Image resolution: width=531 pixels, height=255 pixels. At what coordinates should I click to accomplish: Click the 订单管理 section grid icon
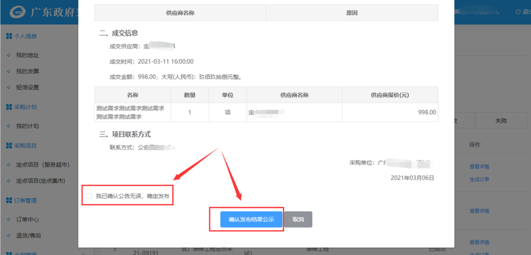point(9,200)
